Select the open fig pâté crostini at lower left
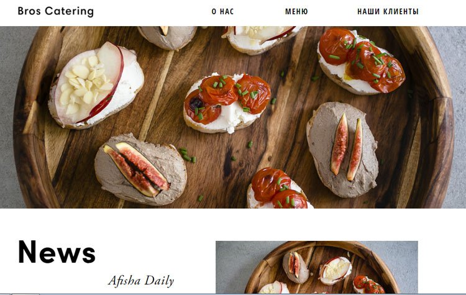This screenshot has width=466, height=295. (140, 170)
